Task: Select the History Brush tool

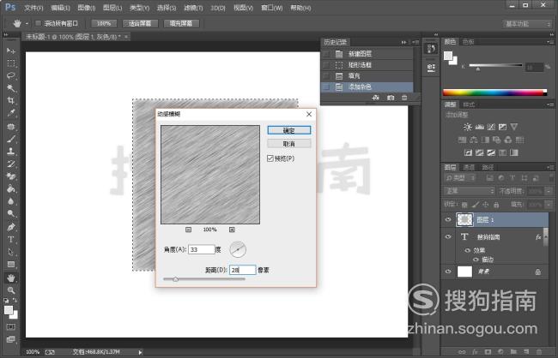Action: 10,164
